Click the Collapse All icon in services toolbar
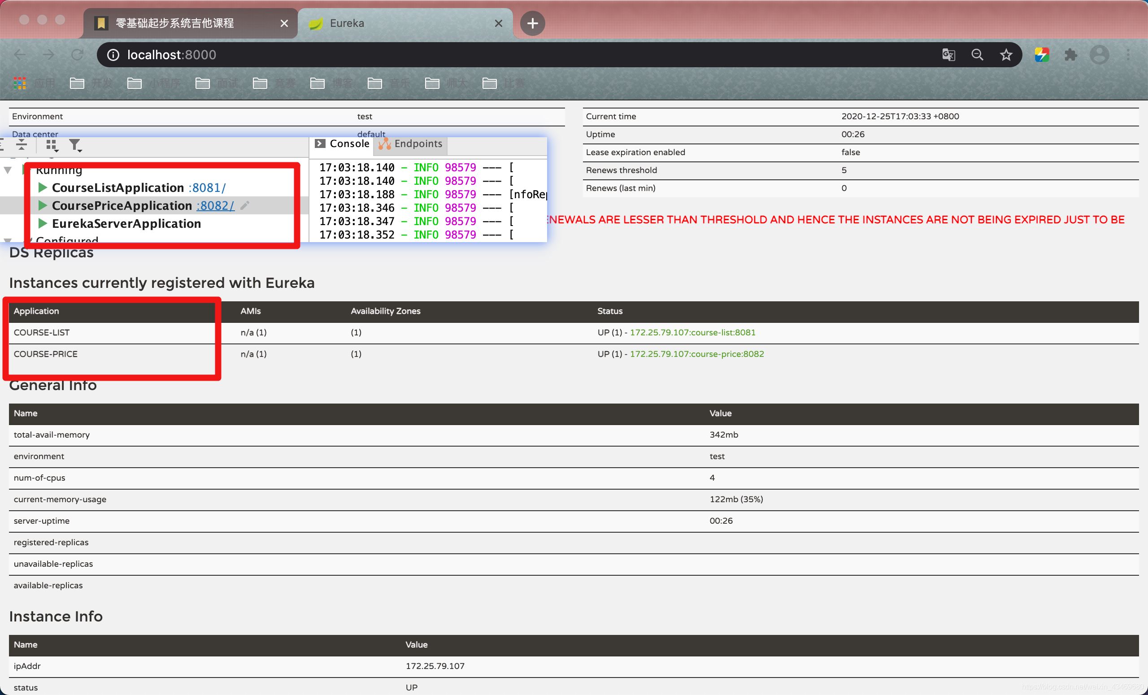Screen dimensions: 1148x695 [x=22, y=145]
